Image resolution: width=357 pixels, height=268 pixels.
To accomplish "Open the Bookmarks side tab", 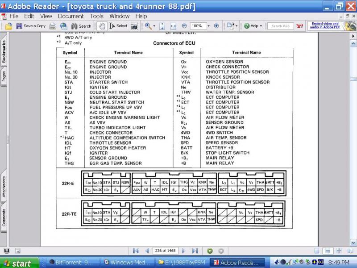I will click(x=4, y=51).
